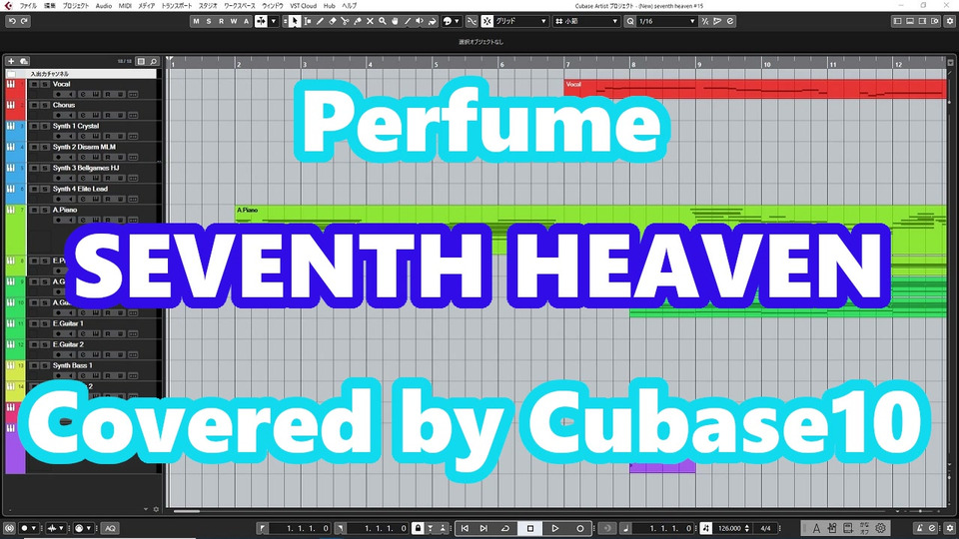This screenshot has height=539, width=959.
Task: Click the Add Track plus button
Action: tap(11, 61)
